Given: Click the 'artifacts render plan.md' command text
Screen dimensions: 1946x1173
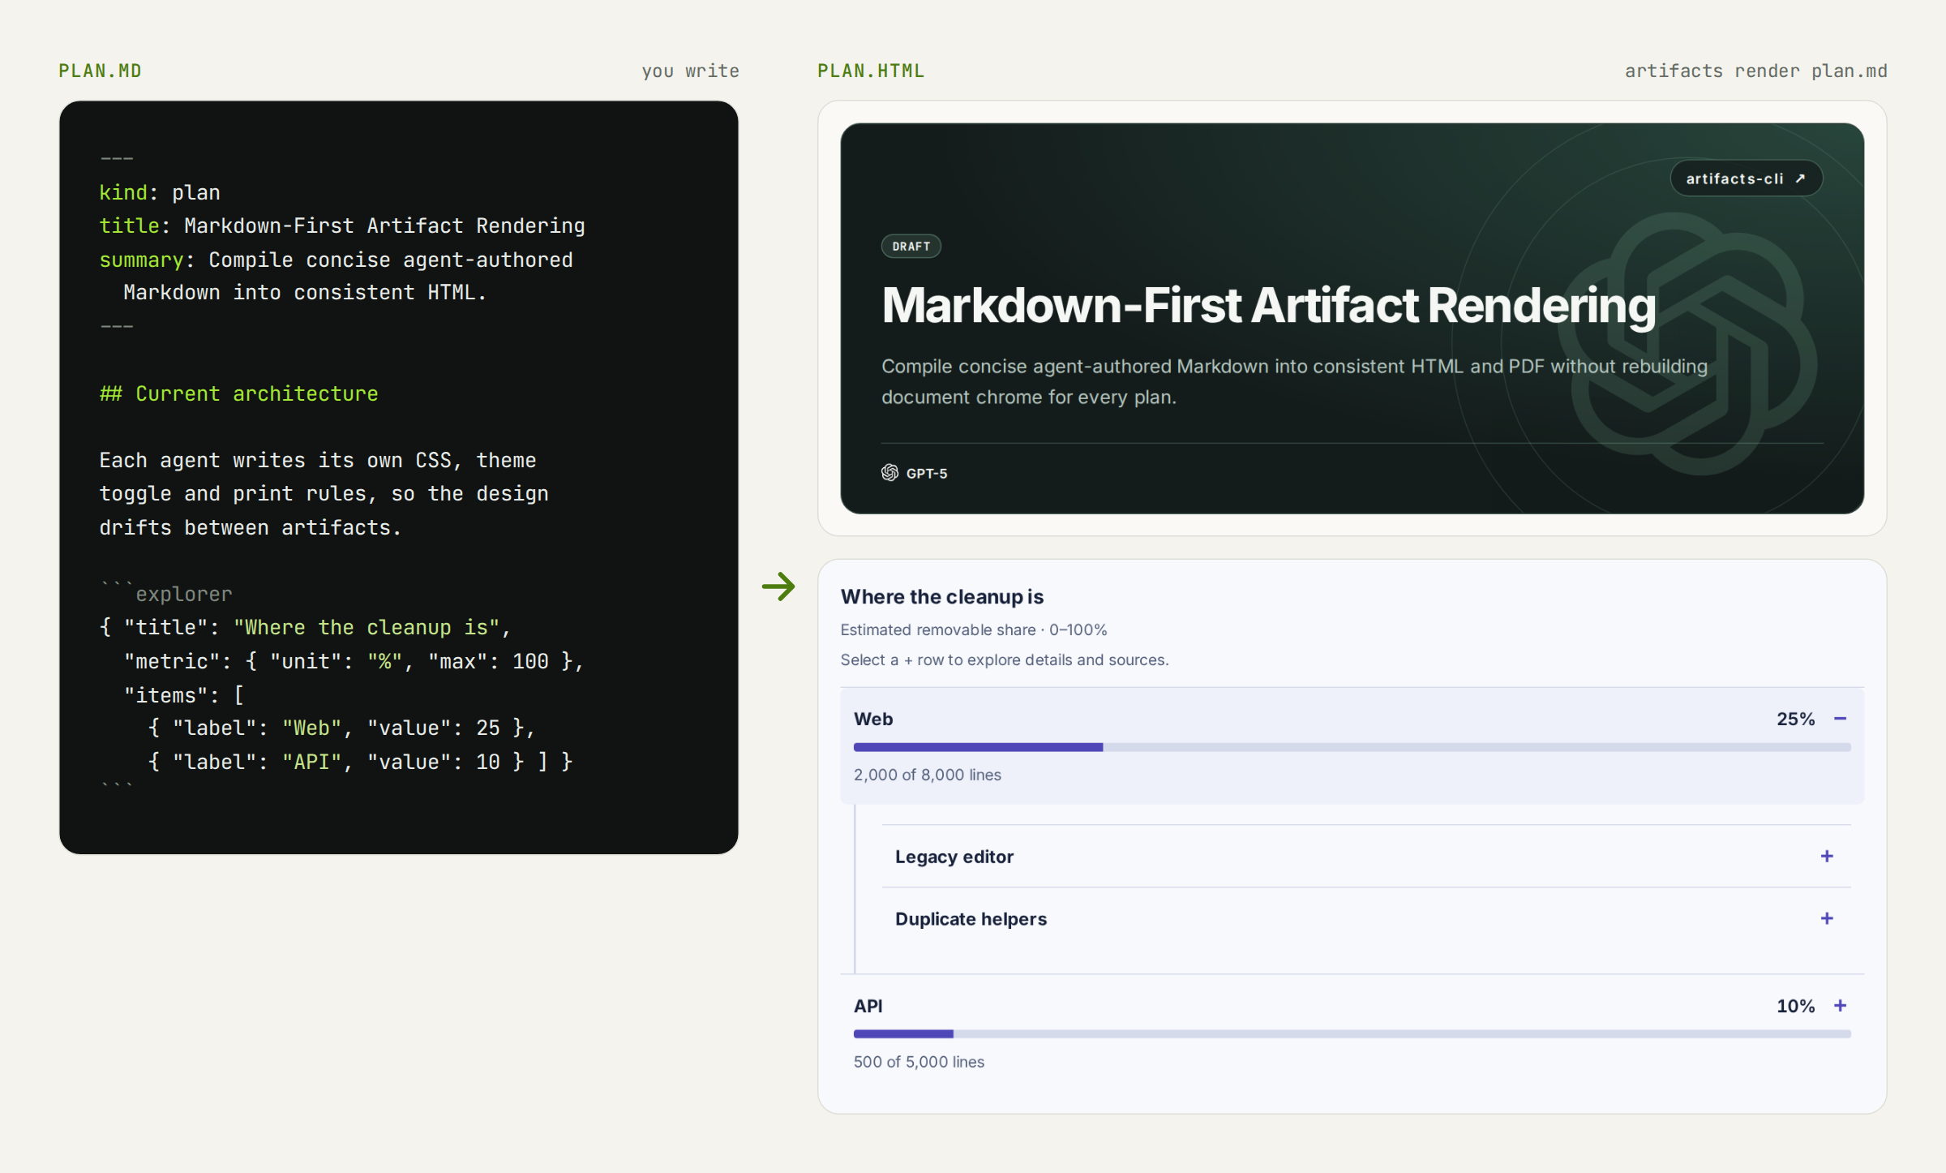Looking at the screenshot, I should tap(1755, 71).
